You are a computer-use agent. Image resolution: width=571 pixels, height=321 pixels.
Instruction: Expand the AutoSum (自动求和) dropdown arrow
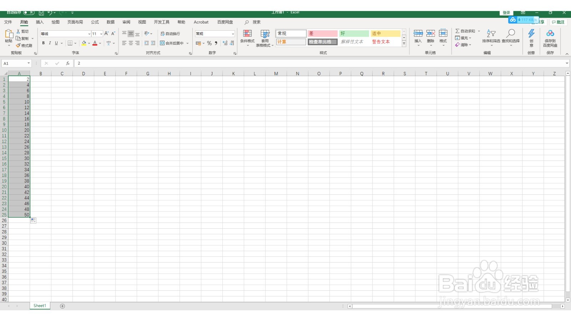pos(479,31)
